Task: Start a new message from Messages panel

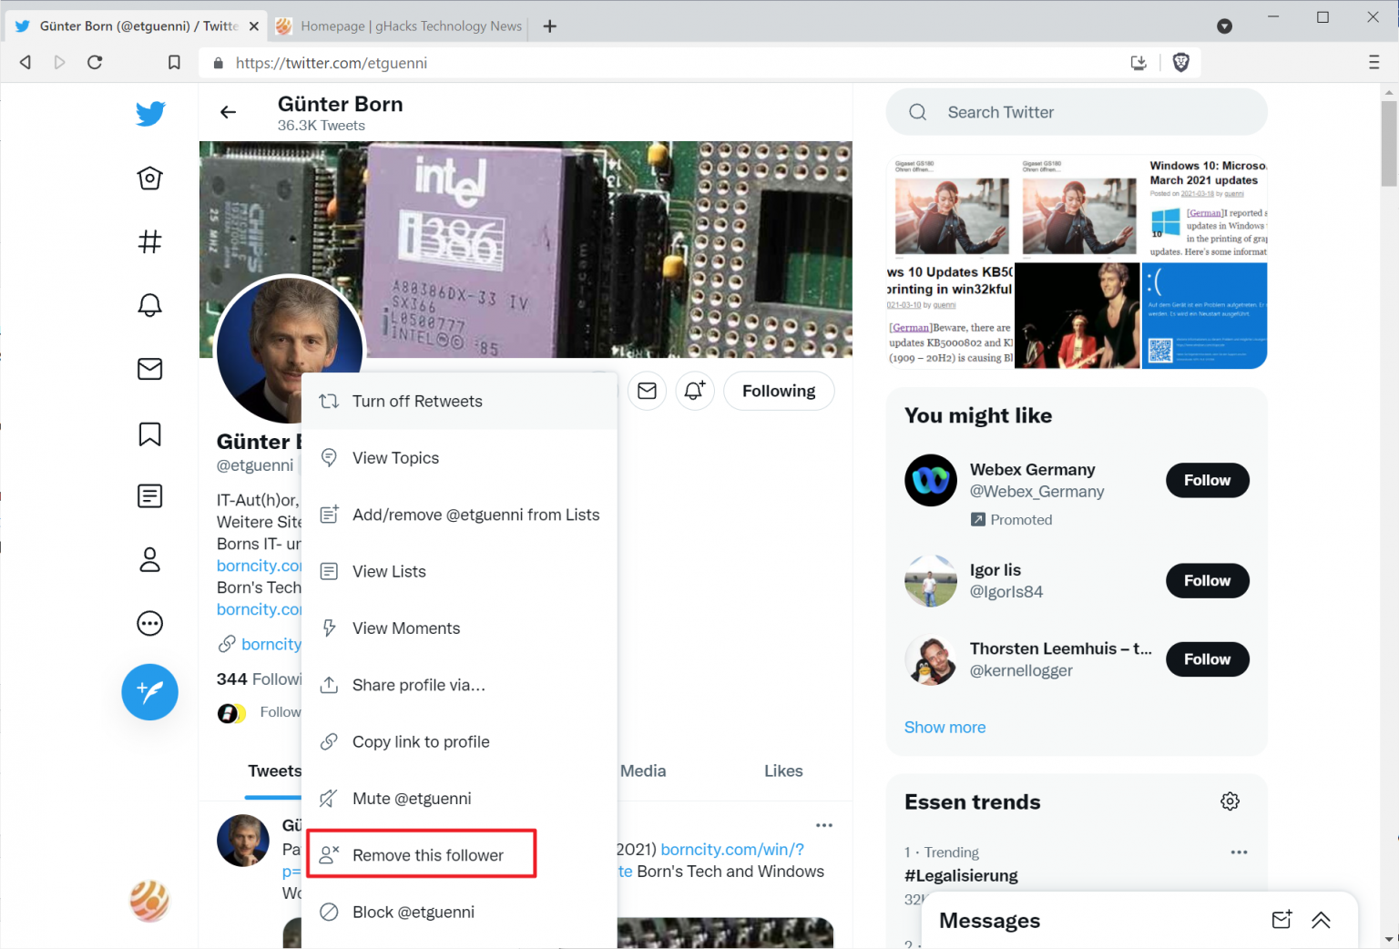Action: click(x=1281, y=920)
